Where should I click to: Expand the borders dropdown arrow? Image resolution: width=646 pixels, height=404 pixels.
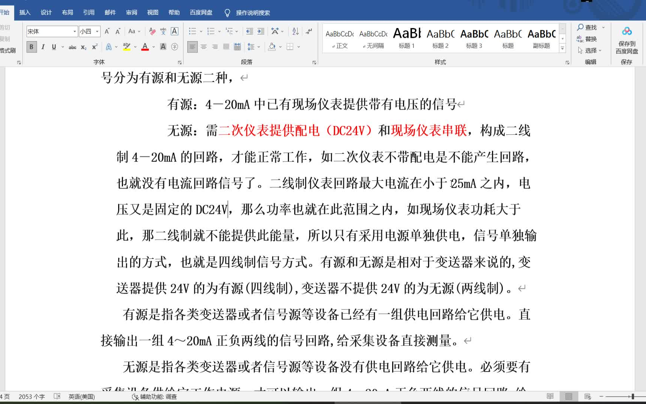(x=299, y=47)
